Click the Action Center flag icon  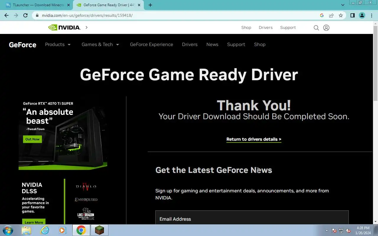[x=334, y=230]
